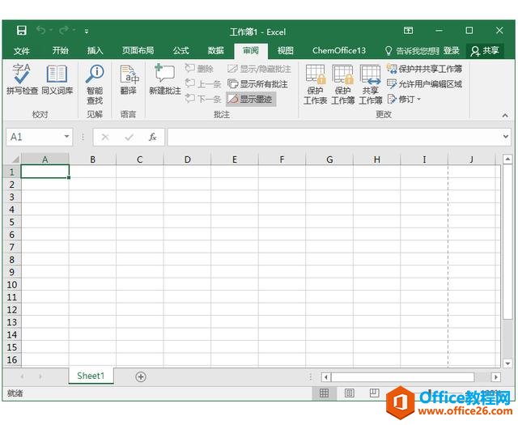Switch to the 开始 tab

click(x=60, y=50)
